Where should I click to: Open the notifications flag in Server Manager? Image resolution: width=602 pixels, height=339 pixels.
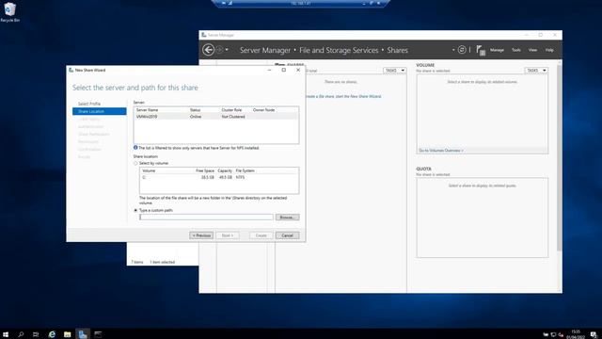(481, 50)
